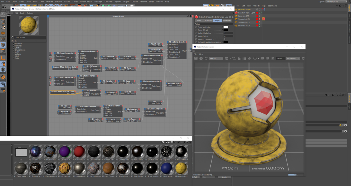351x186 pixels.
Task: Open the tex folder in content browser
Action: click(21, 152)
